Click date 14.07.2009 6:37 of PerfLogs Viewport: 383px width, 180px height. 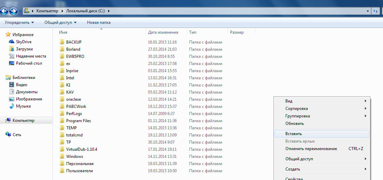[x=161, y=114]
